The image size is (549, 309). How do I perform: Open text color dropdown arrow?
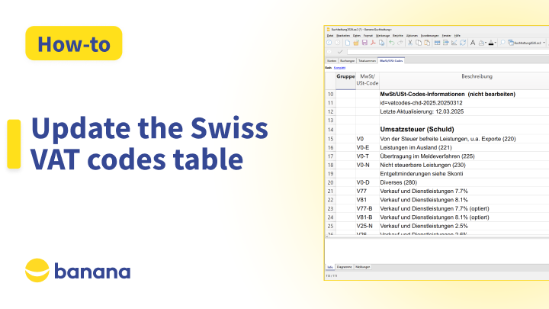tap(495, 43)
